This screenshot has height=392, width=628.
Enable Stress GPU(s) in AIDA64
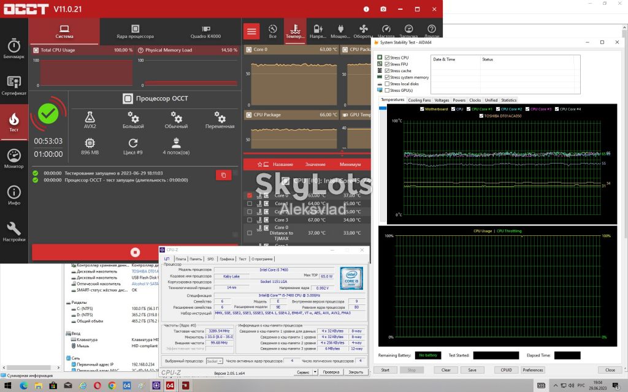[387, 91]
